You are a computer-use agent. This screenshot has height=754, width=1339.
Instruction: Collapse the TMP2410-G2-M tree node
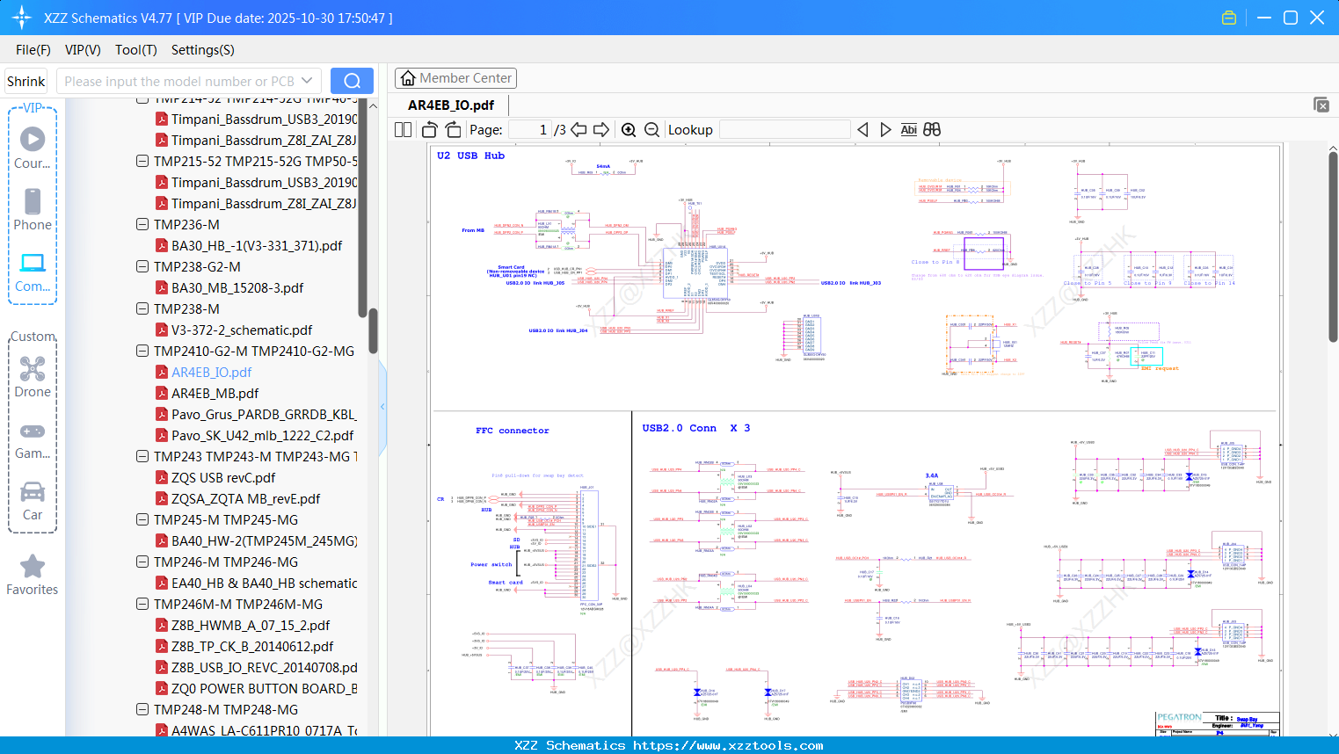pos(142,351)
